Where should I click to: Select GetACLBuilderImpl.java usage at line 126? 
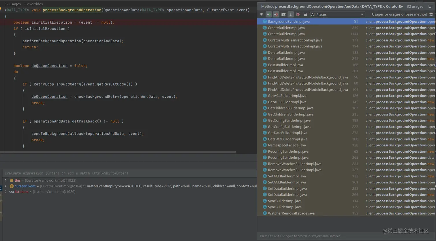coord(346,96)
